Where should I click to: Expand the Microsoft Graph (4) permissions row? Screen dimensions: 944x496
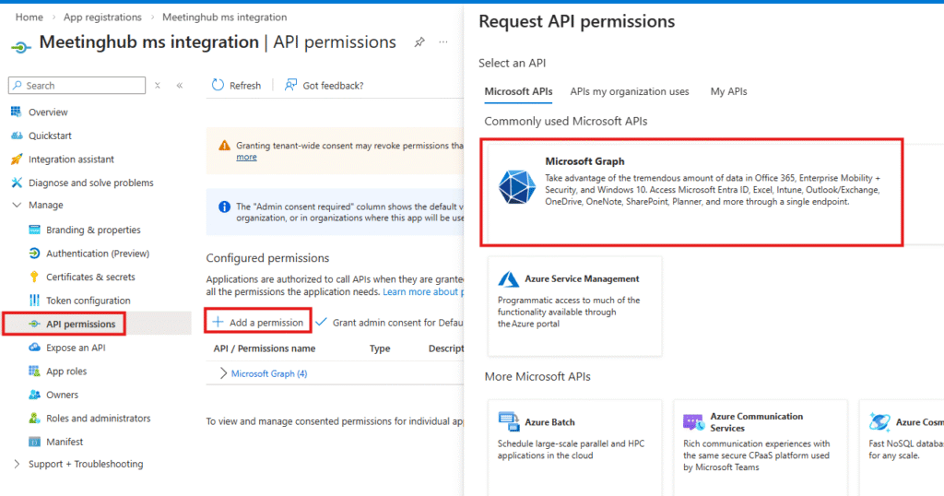click(223, 373)
